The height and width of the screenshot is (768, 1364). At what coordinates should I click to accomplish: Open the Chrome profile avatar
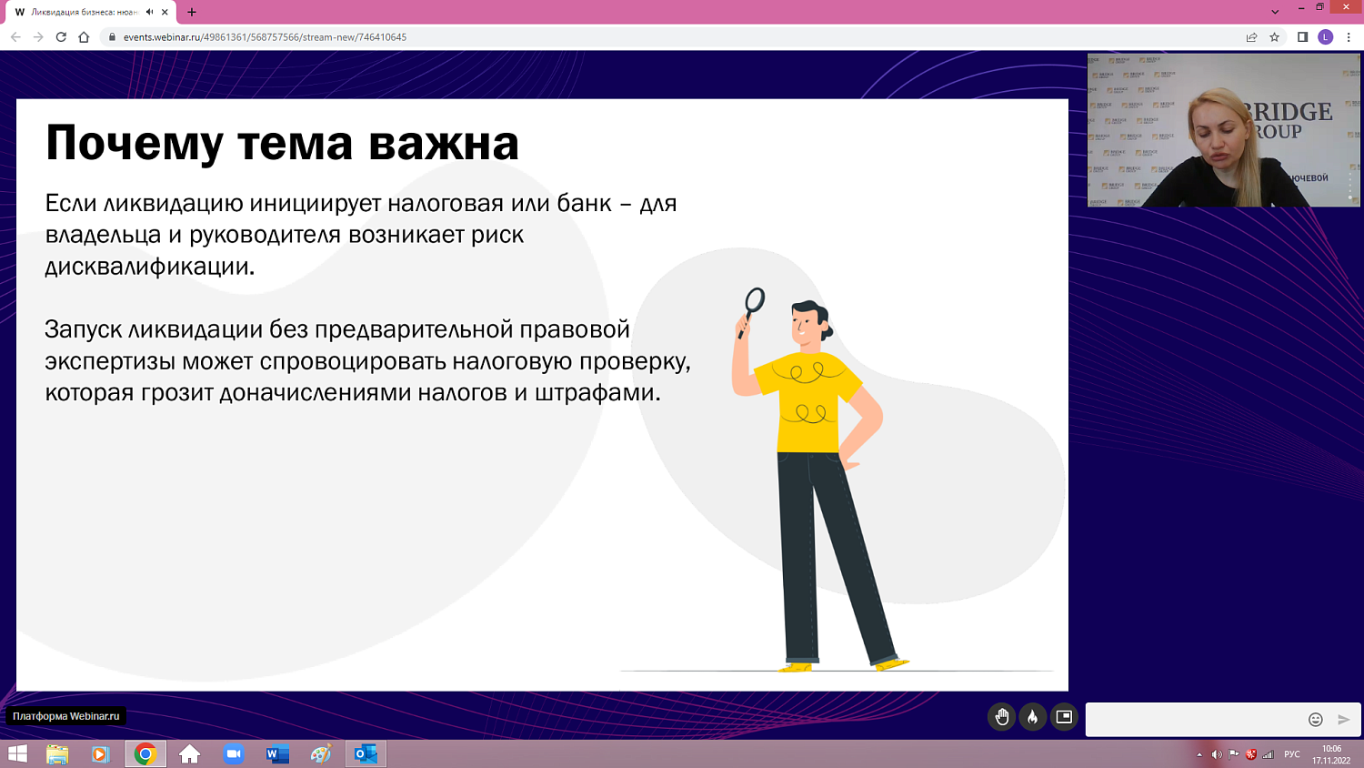pyautogui.click(x=1323, y=38)
